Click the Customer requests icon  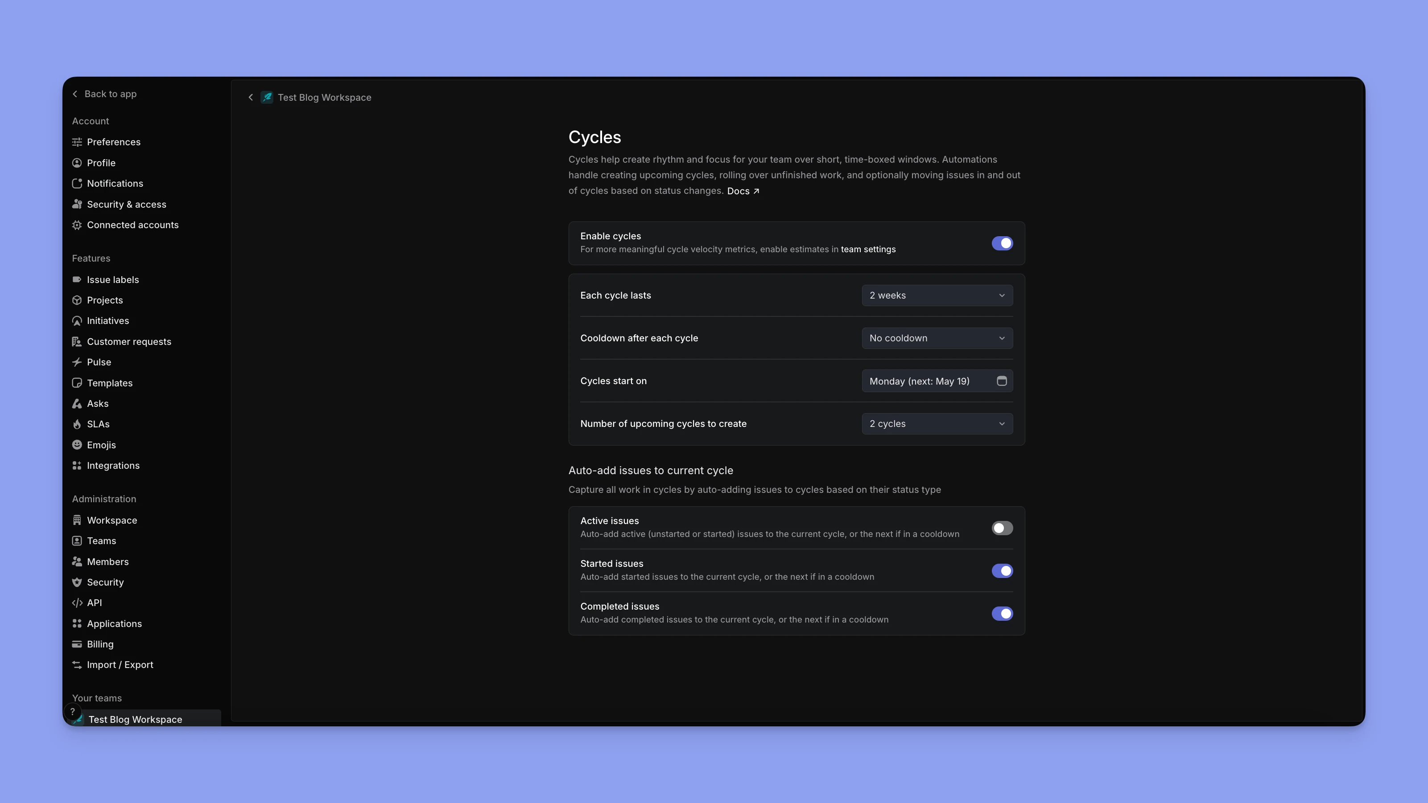77,342
